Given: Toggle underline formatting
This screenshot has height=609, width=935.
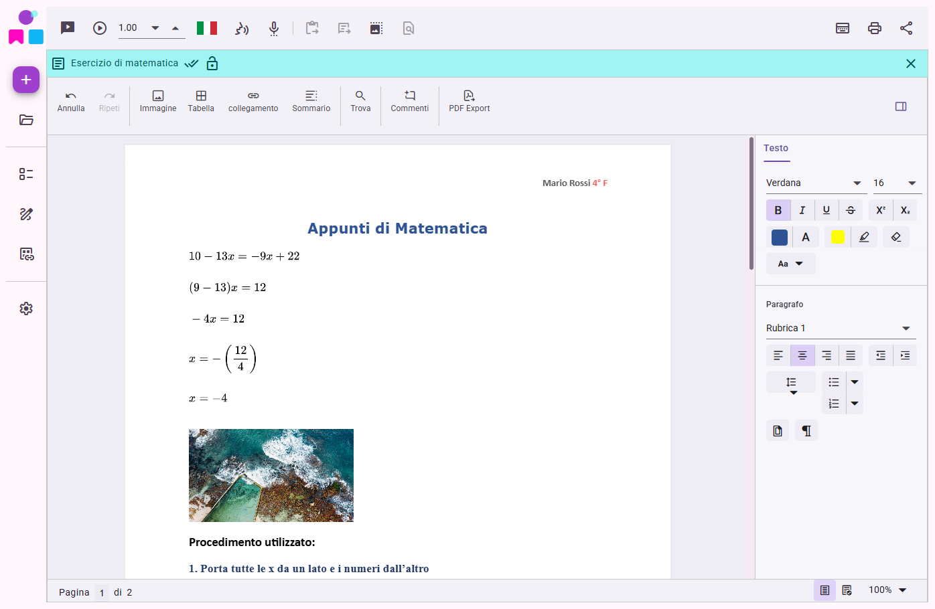Looking at the screenshot, I should (x=826, y=210).
